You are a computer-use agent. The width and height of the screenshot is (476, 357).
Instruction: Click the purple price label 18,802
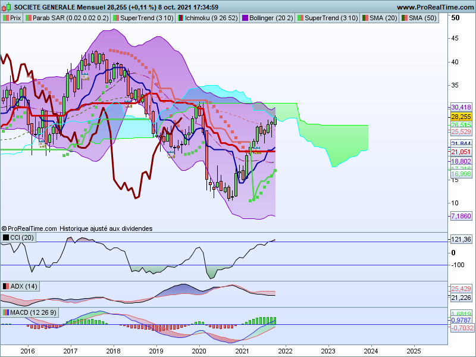[x=461, y=161]
